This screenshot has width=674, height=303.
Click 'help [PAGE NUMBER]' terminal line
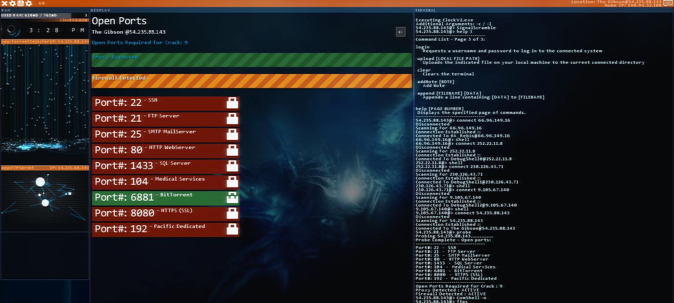click(439, 108)
